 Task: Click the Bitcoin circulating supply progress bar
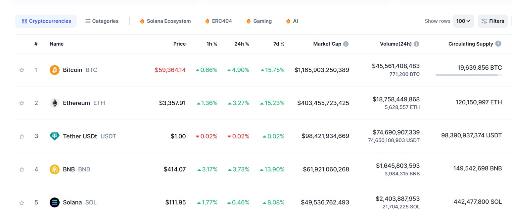[469, 75]
